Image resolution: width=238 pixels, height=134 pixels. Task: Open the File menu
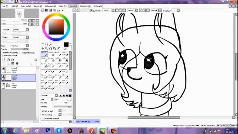point(5,6)
